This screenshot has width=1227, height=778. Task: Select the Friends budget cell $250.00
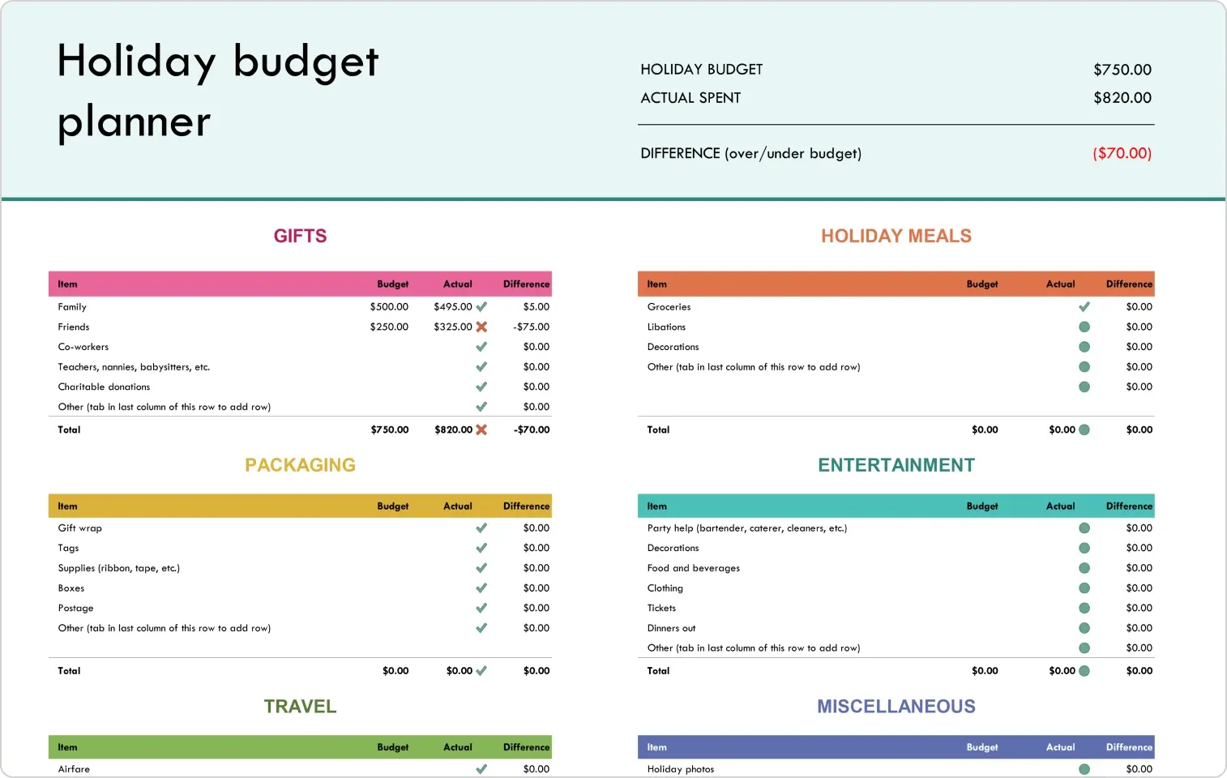pos(389,327)
